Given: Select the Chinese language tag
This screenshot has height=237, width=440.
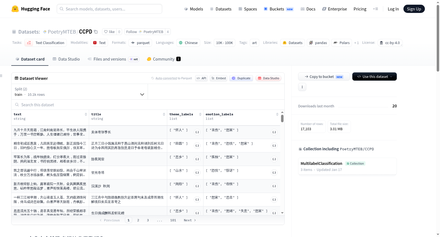Looking at the screenshot, I should tap(188, 43).
